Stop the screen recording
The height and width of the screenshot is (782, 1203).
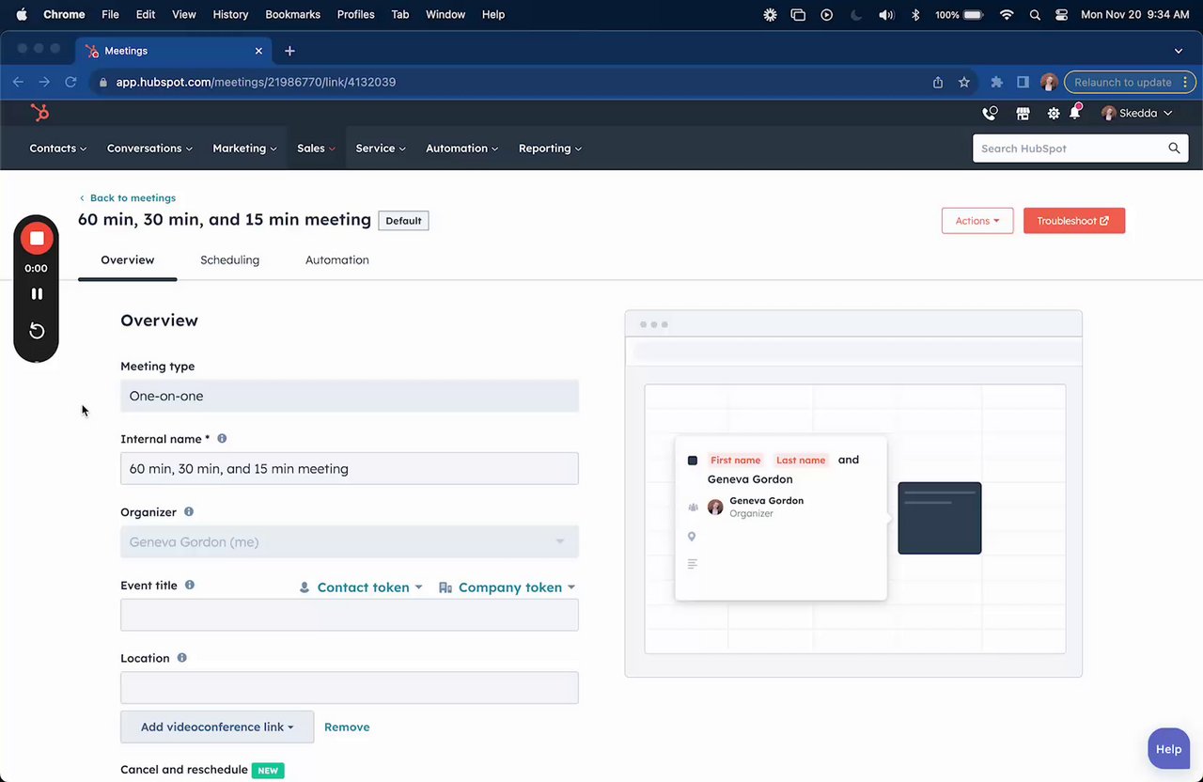[37, 239]
